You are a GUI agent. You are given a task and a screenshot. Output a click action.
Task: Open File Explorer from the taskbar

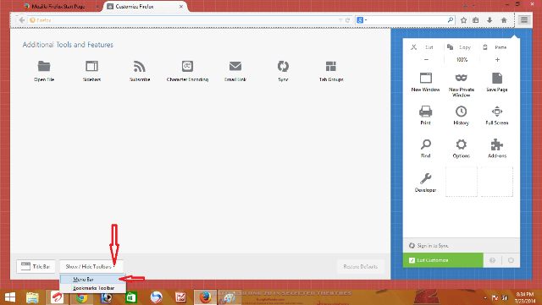tap(32, 297)
